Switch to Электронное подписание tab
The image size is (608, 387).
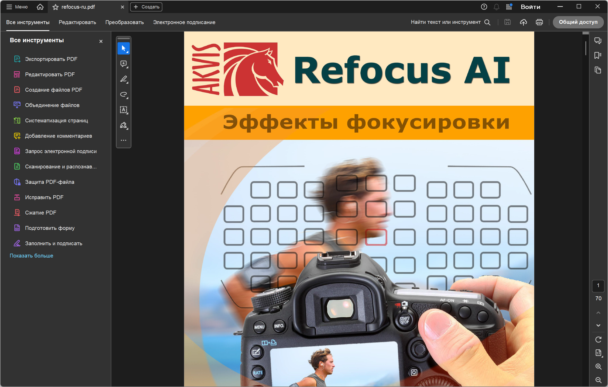point(184,22)
